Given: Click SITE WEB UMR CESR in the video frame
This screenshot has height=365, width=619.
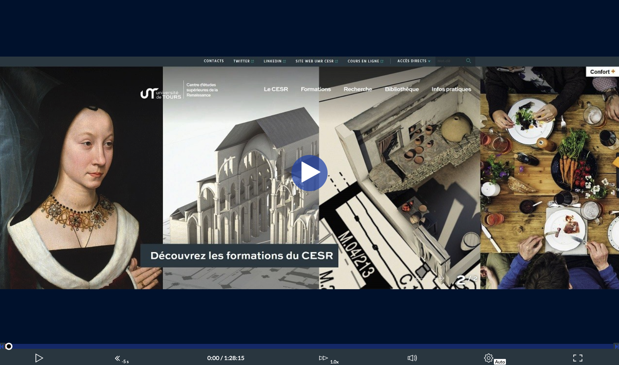Looking at the screenshot, I should click(x=317, y=61).
